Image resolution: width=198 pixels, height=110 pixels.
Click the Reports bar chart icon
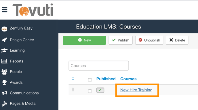click(x=4, y=61)
